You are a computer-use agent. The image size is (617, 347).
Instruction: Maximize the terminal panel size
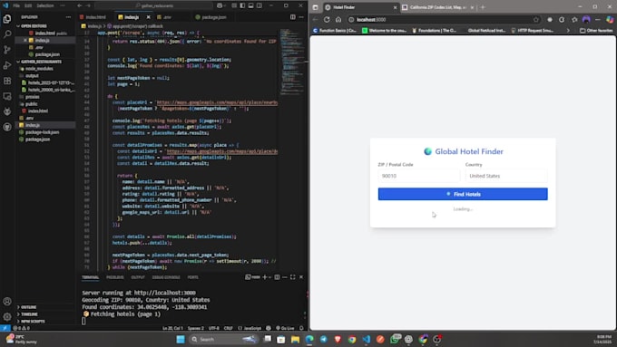click(293, 277)
